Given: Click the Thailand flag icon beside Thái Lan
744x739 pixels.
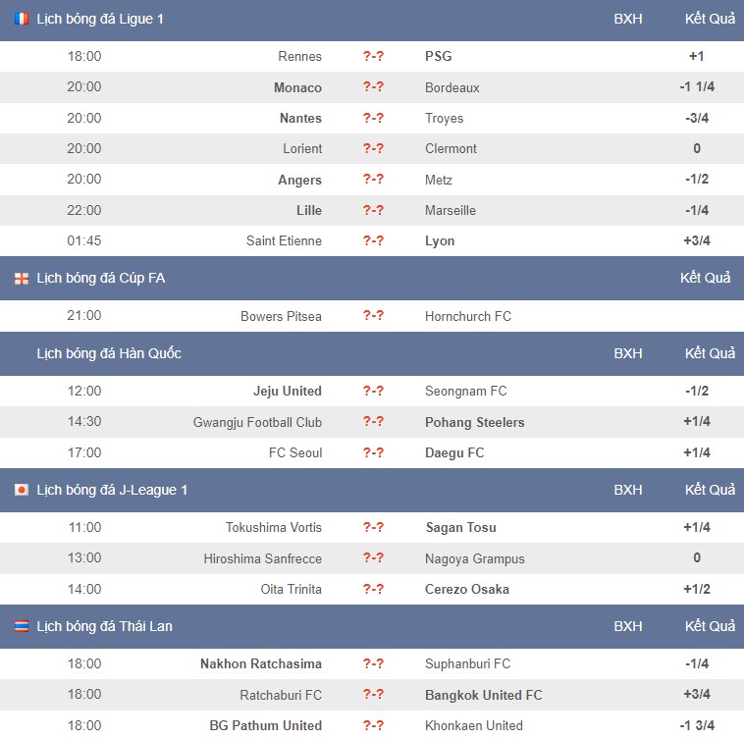Looking at the screenshot, I should point(22,626).
